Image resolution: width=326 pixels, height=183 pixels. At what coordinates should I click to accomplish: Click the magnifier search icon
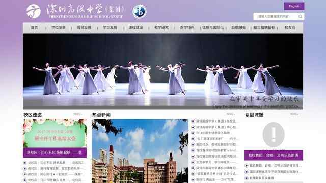coord(300,16)
